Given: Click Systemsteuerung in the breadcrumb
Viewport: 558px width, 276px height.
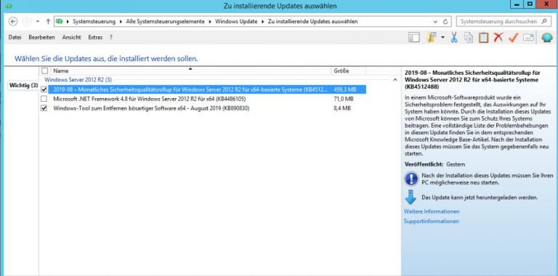Looking at the screenshot, I should tap(94, 21).
